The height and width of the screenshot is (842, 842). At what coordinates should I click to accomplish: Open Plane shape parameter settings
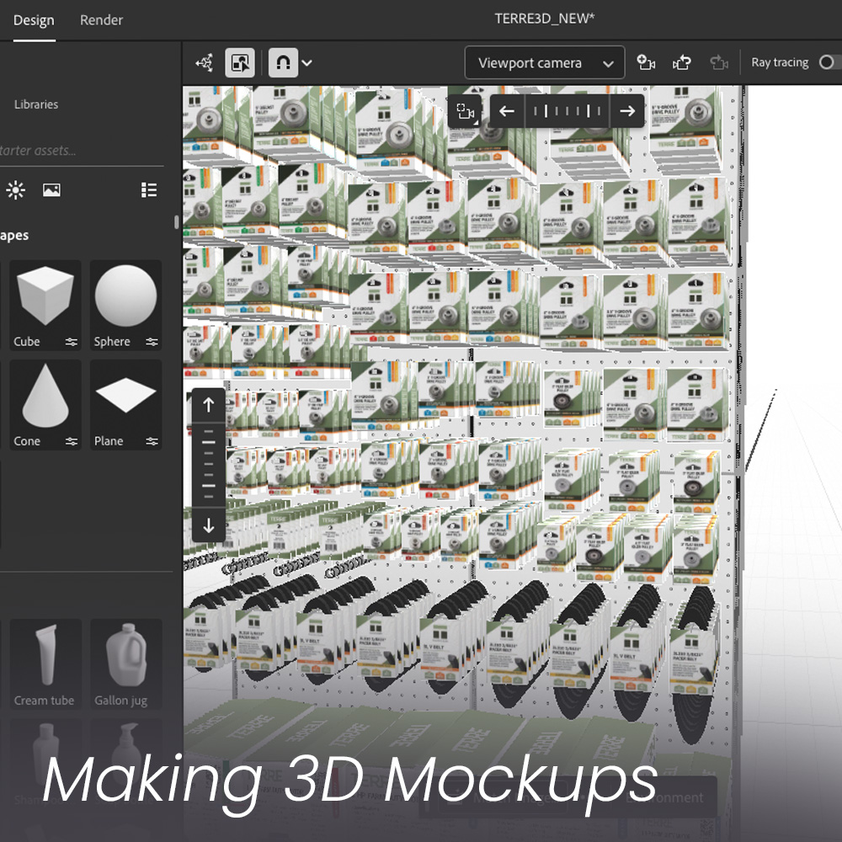[152, 441]
